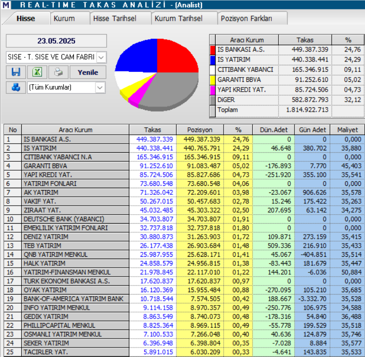Select the PHILLIPCAPITAL MENKUL row
Image resolution: width=365 pixels, height=357 pixels.
[184, 325]
